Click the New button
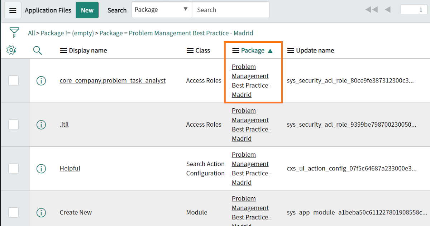Viewport: 430px width, 226px height. click(87, 10)
